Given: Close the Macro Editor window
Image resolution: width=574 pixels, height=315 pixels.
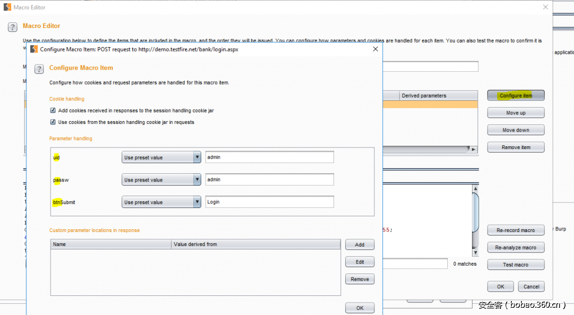Looking at the screenshot, I should tap(545, 7).
